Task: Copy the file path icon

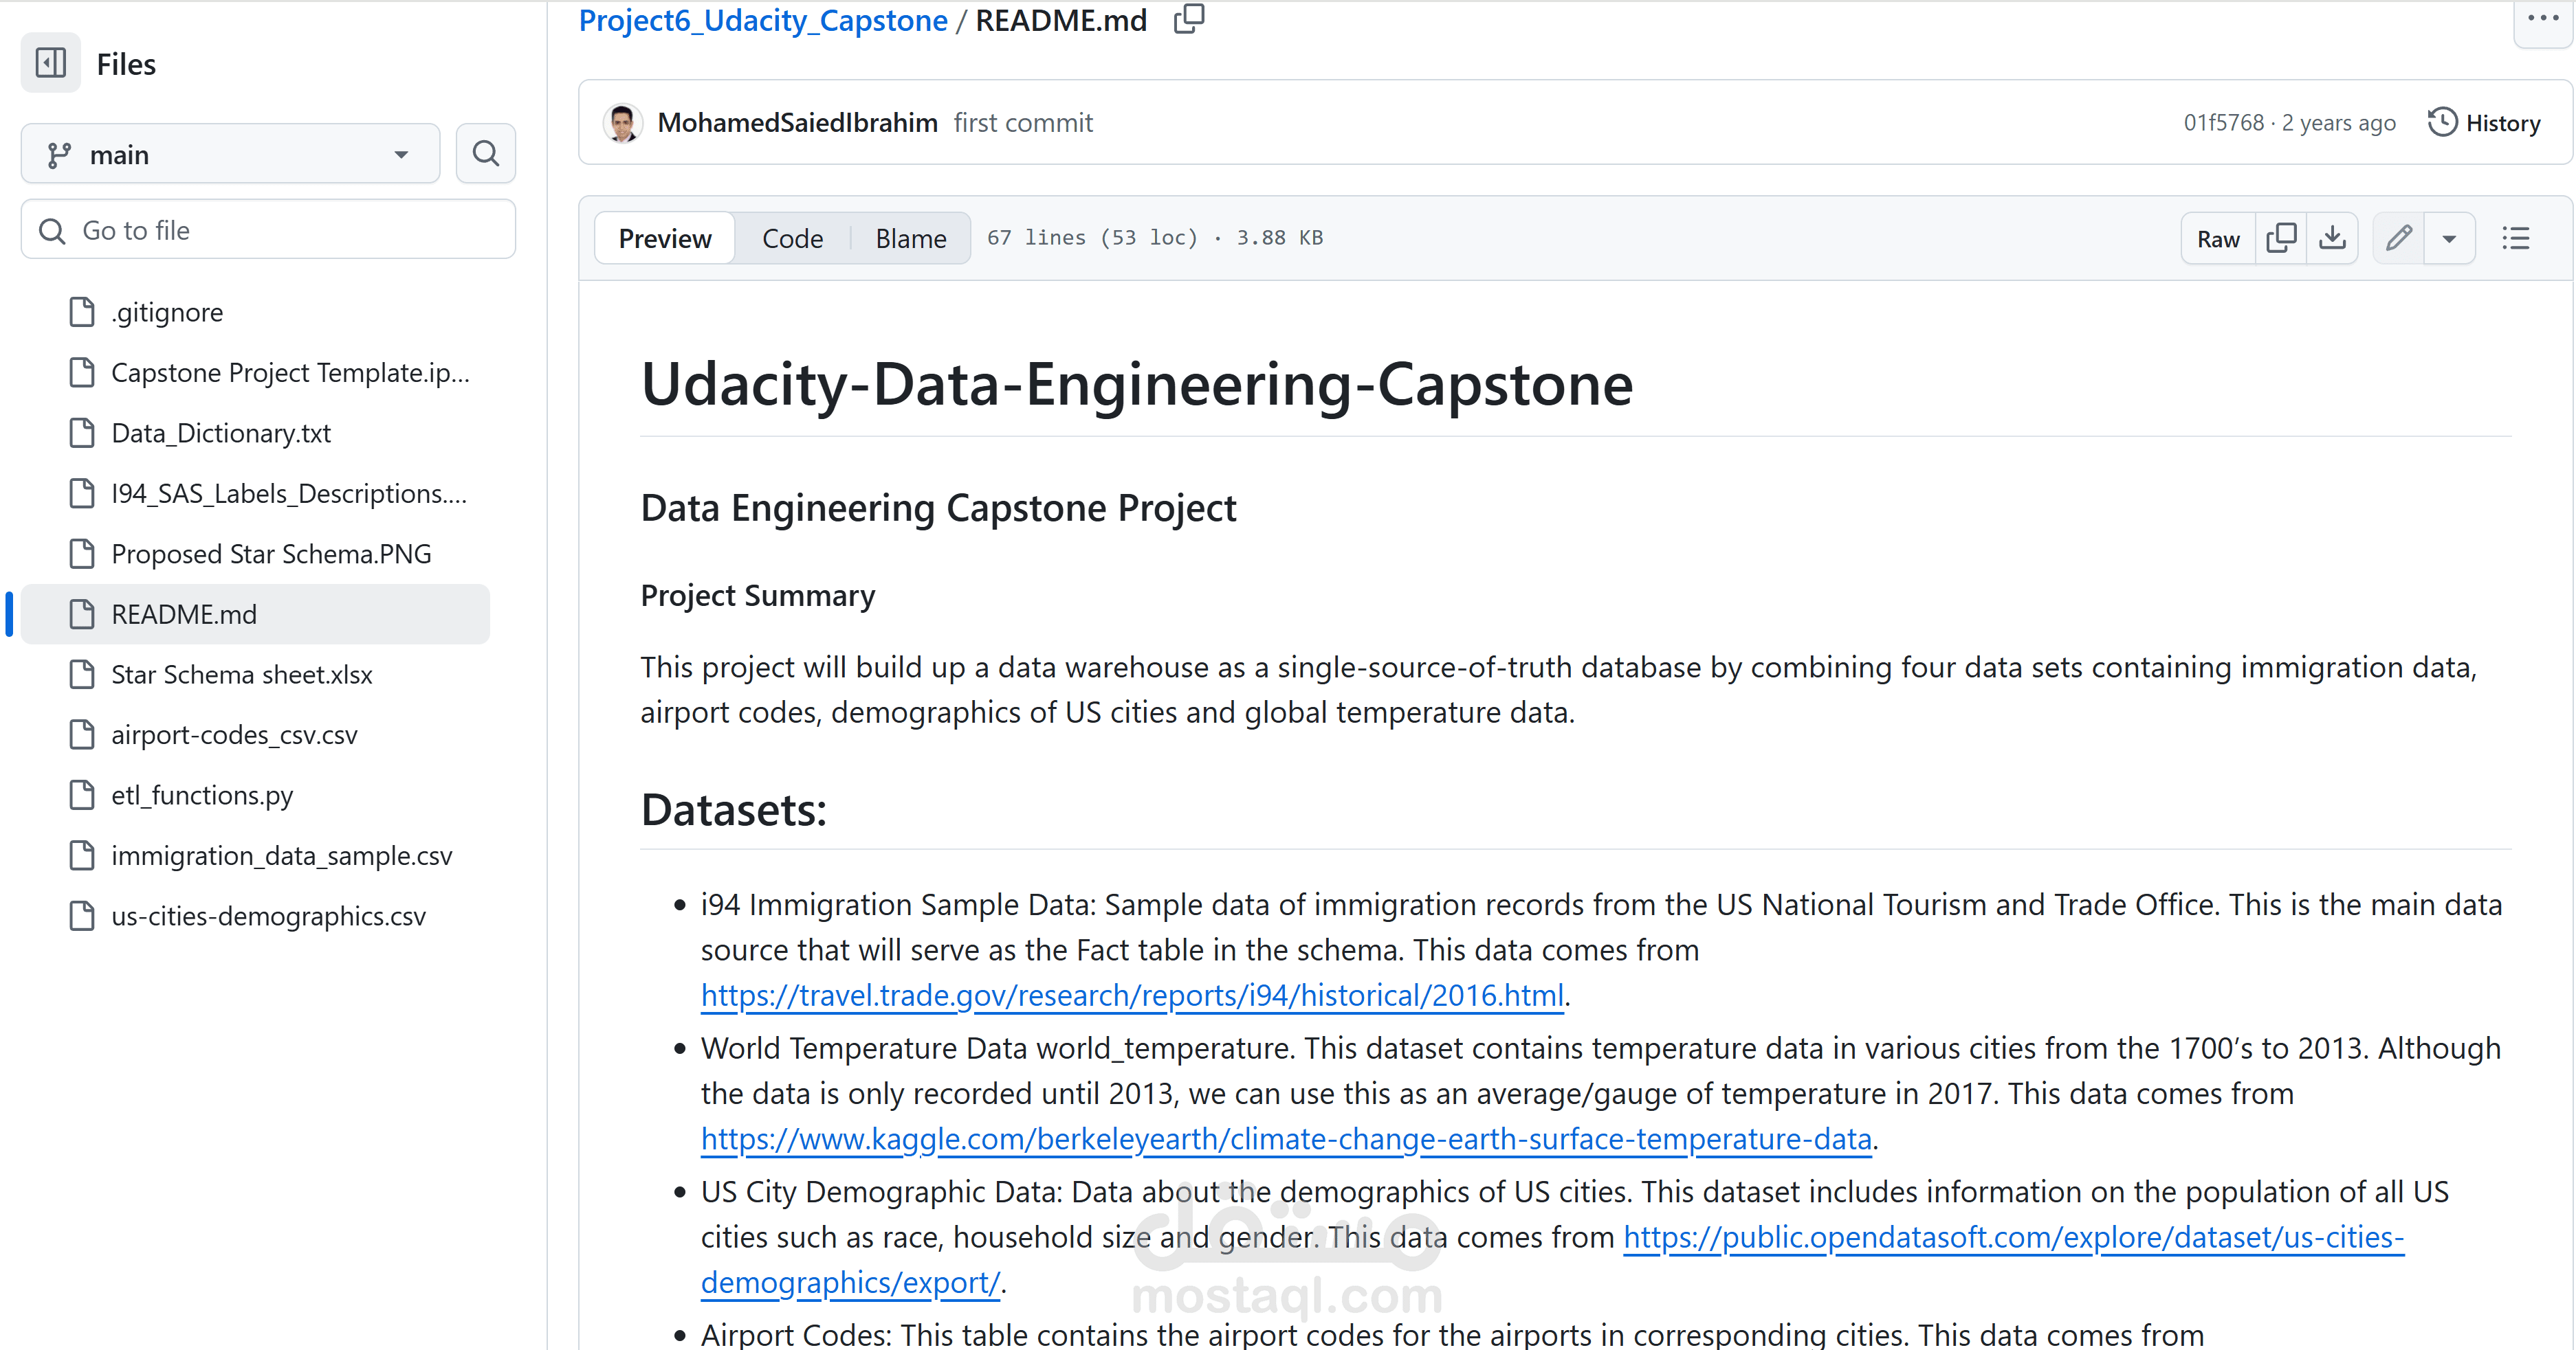Action: (1189, 19)
